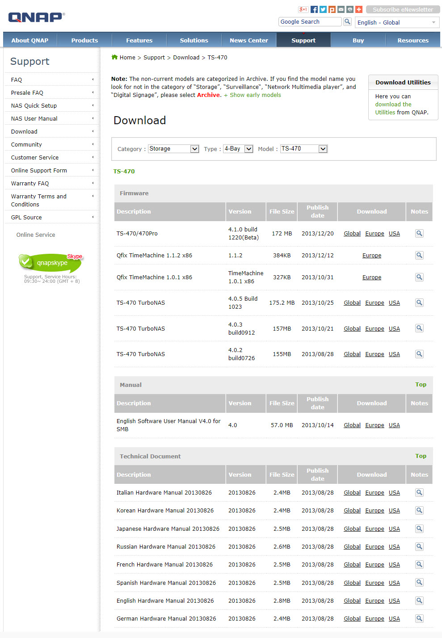The width and height of the screenshot is (442, 638).
Task: Share page on Twitter icon
Action: [x=323, y=9]
